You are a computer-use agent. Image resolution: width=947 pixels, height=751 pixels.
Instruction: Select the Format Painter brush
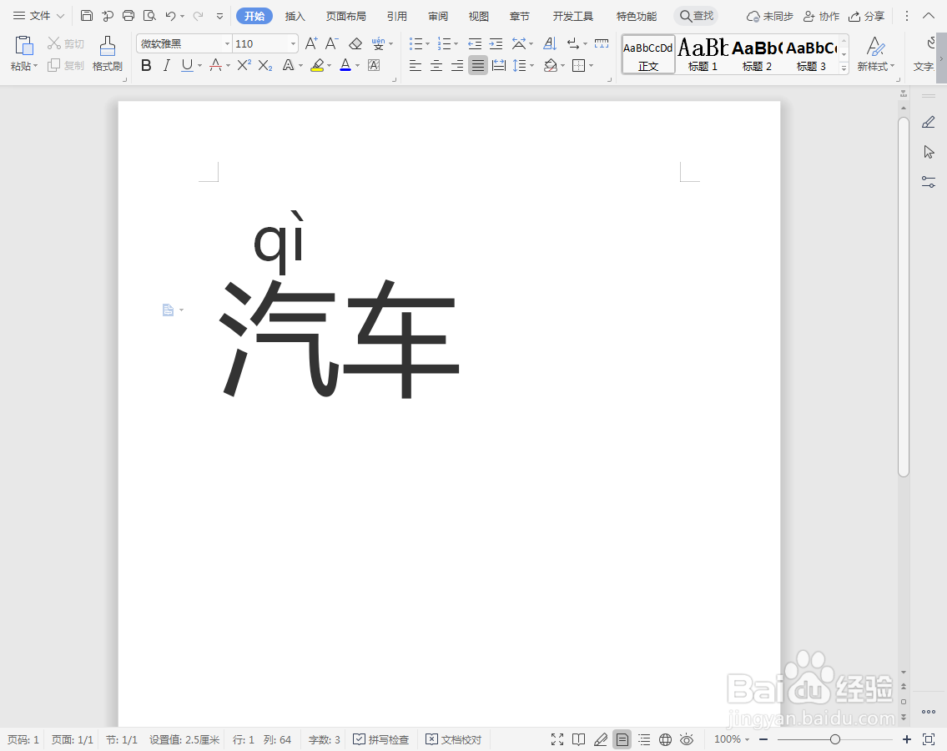[x=108, y=46]
